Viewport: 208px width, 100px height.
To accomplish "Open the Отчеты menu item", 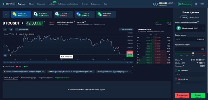I will pyautogui.click(x=84, y=4).
